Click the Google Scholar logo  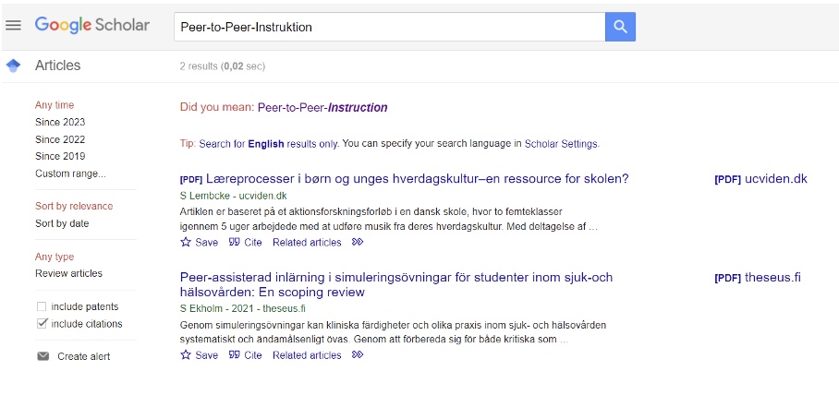91,25
